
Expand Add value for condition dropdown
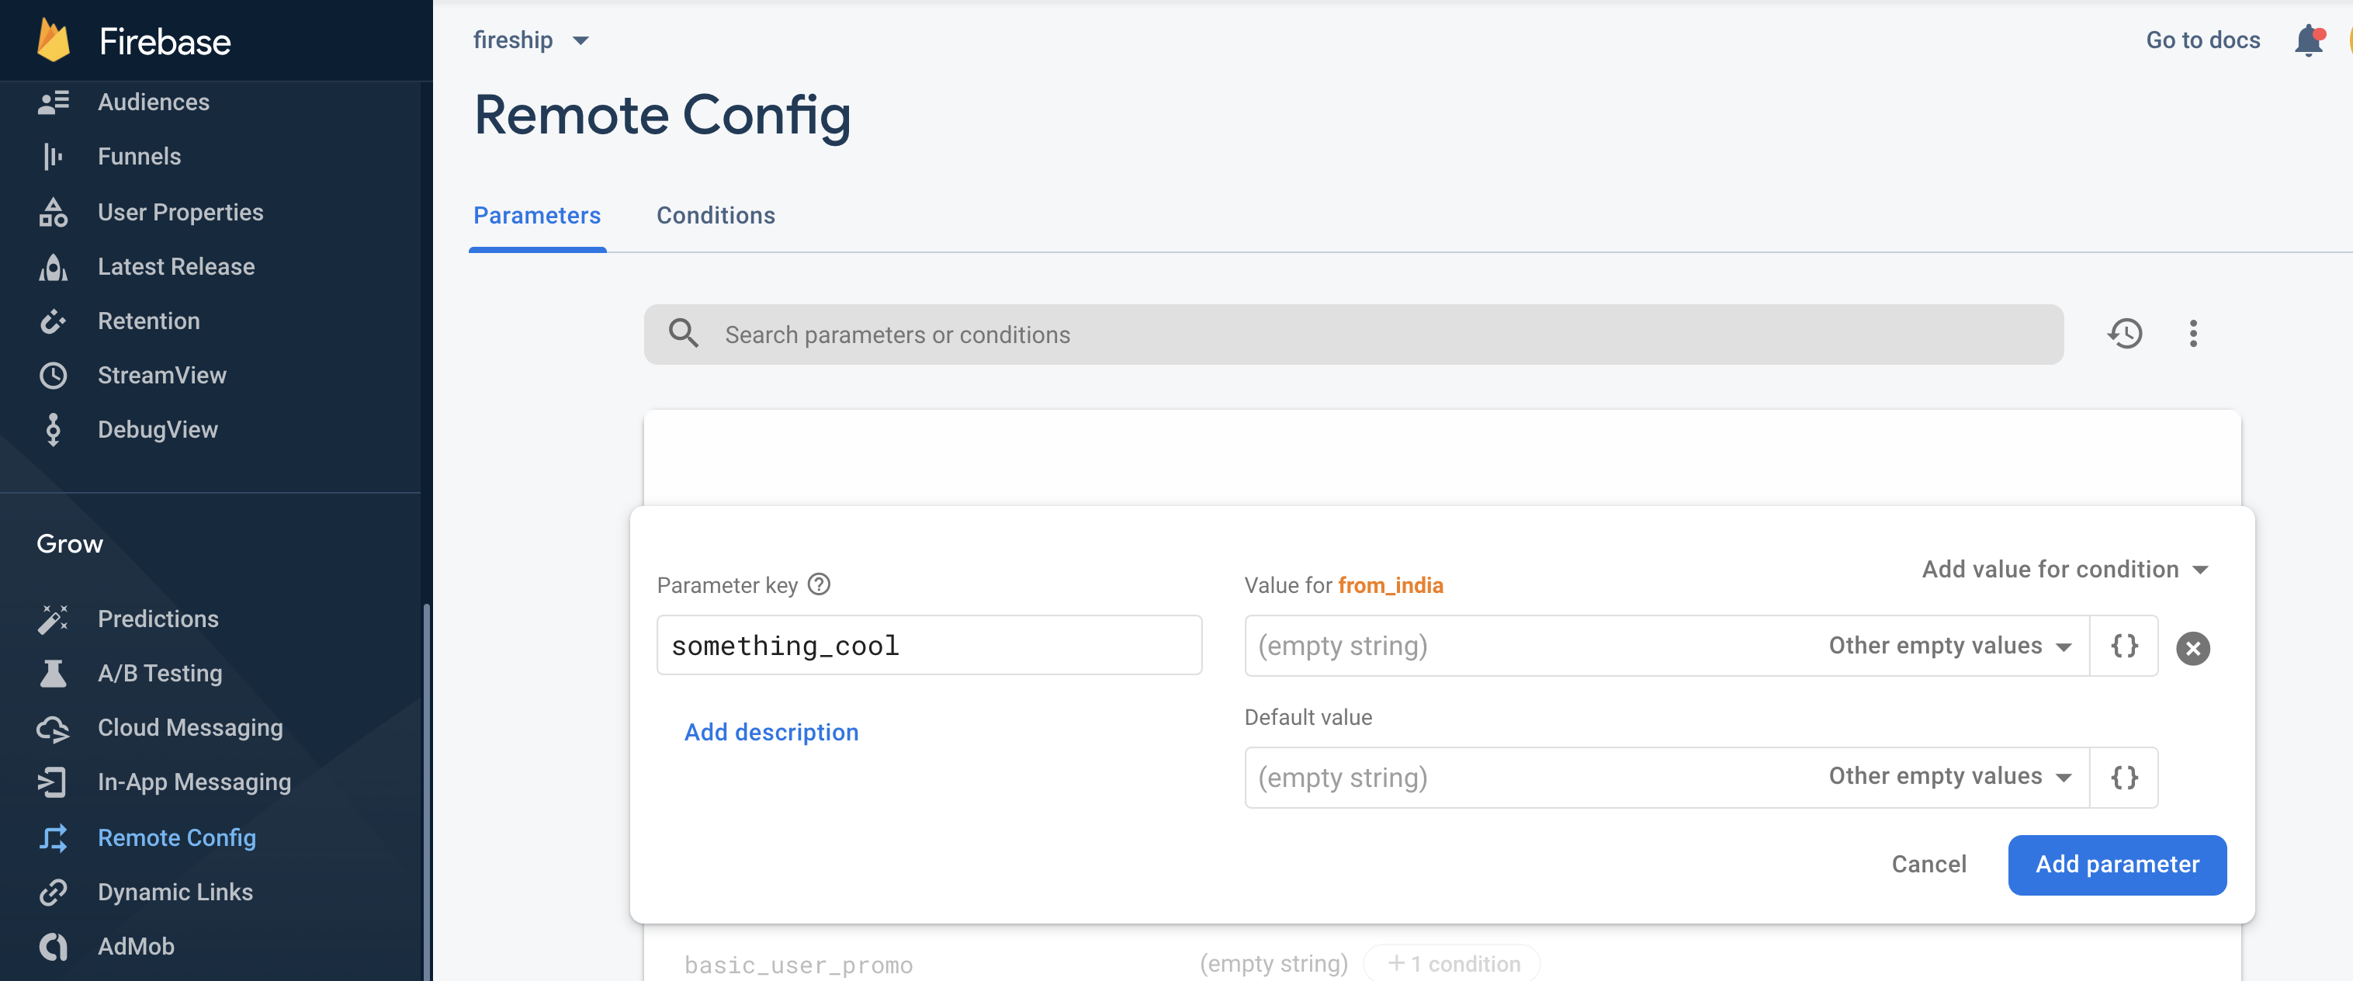click(2064, 569)
